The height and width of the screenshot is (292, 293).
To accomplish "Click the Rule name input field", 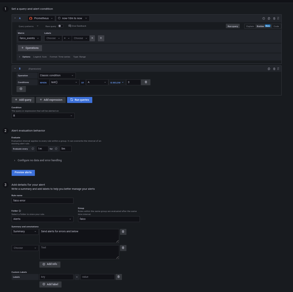I will click(x=42, y=201).
